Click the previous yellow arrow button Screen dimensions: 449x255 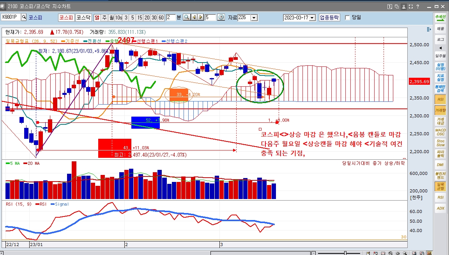pos(194,17)
